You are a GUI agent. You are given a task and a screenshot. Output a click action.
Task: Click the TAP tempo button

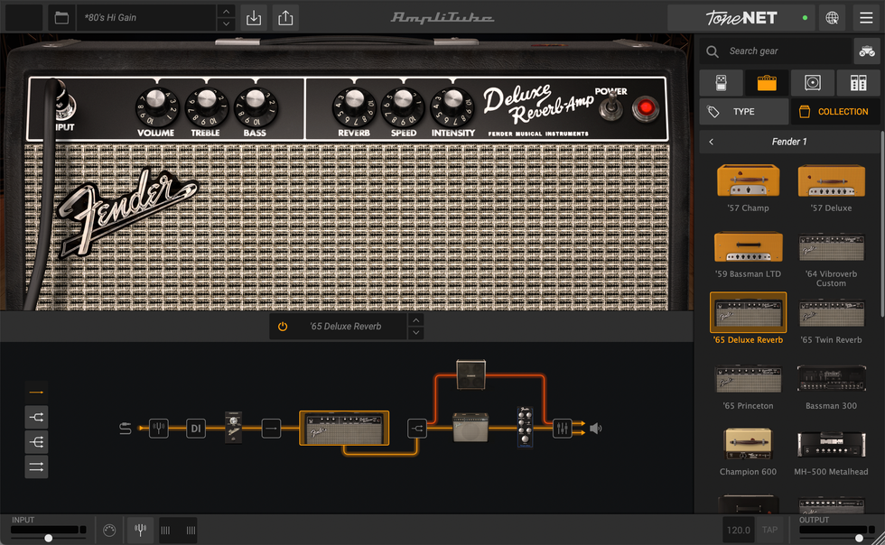769,530
